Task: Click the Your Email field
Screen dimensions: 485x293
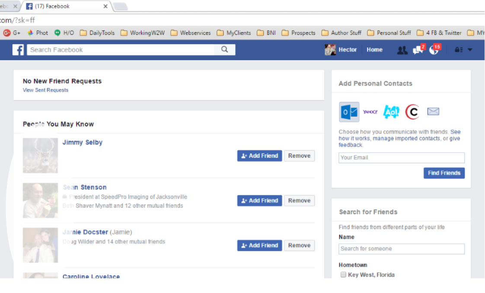Action: point(402,158)
